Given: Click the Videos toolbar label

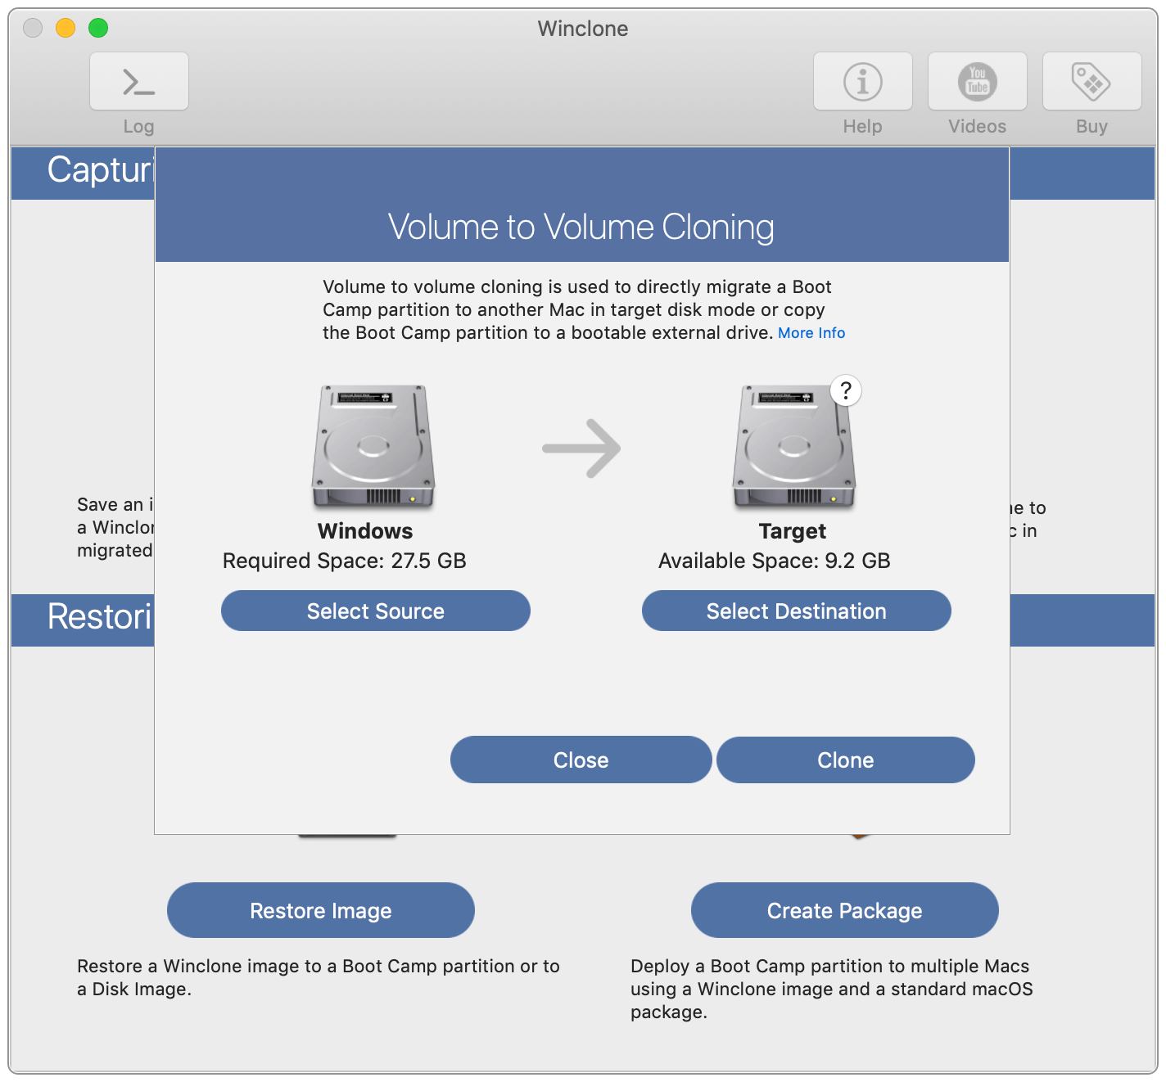Looking at the screenshot, I should point(977,126).
